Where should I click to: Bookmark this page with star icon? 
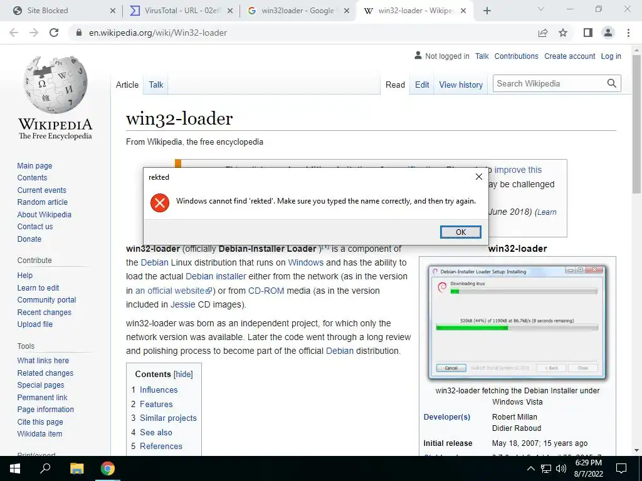point(563,33)
